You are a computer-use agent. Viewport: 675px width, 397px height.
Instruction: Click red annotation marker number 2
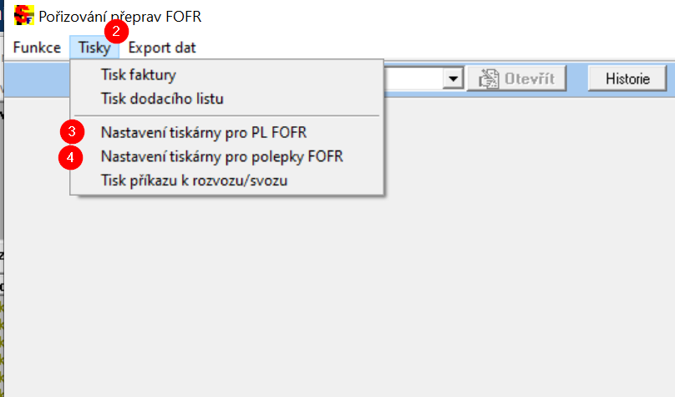coord(117,33)
